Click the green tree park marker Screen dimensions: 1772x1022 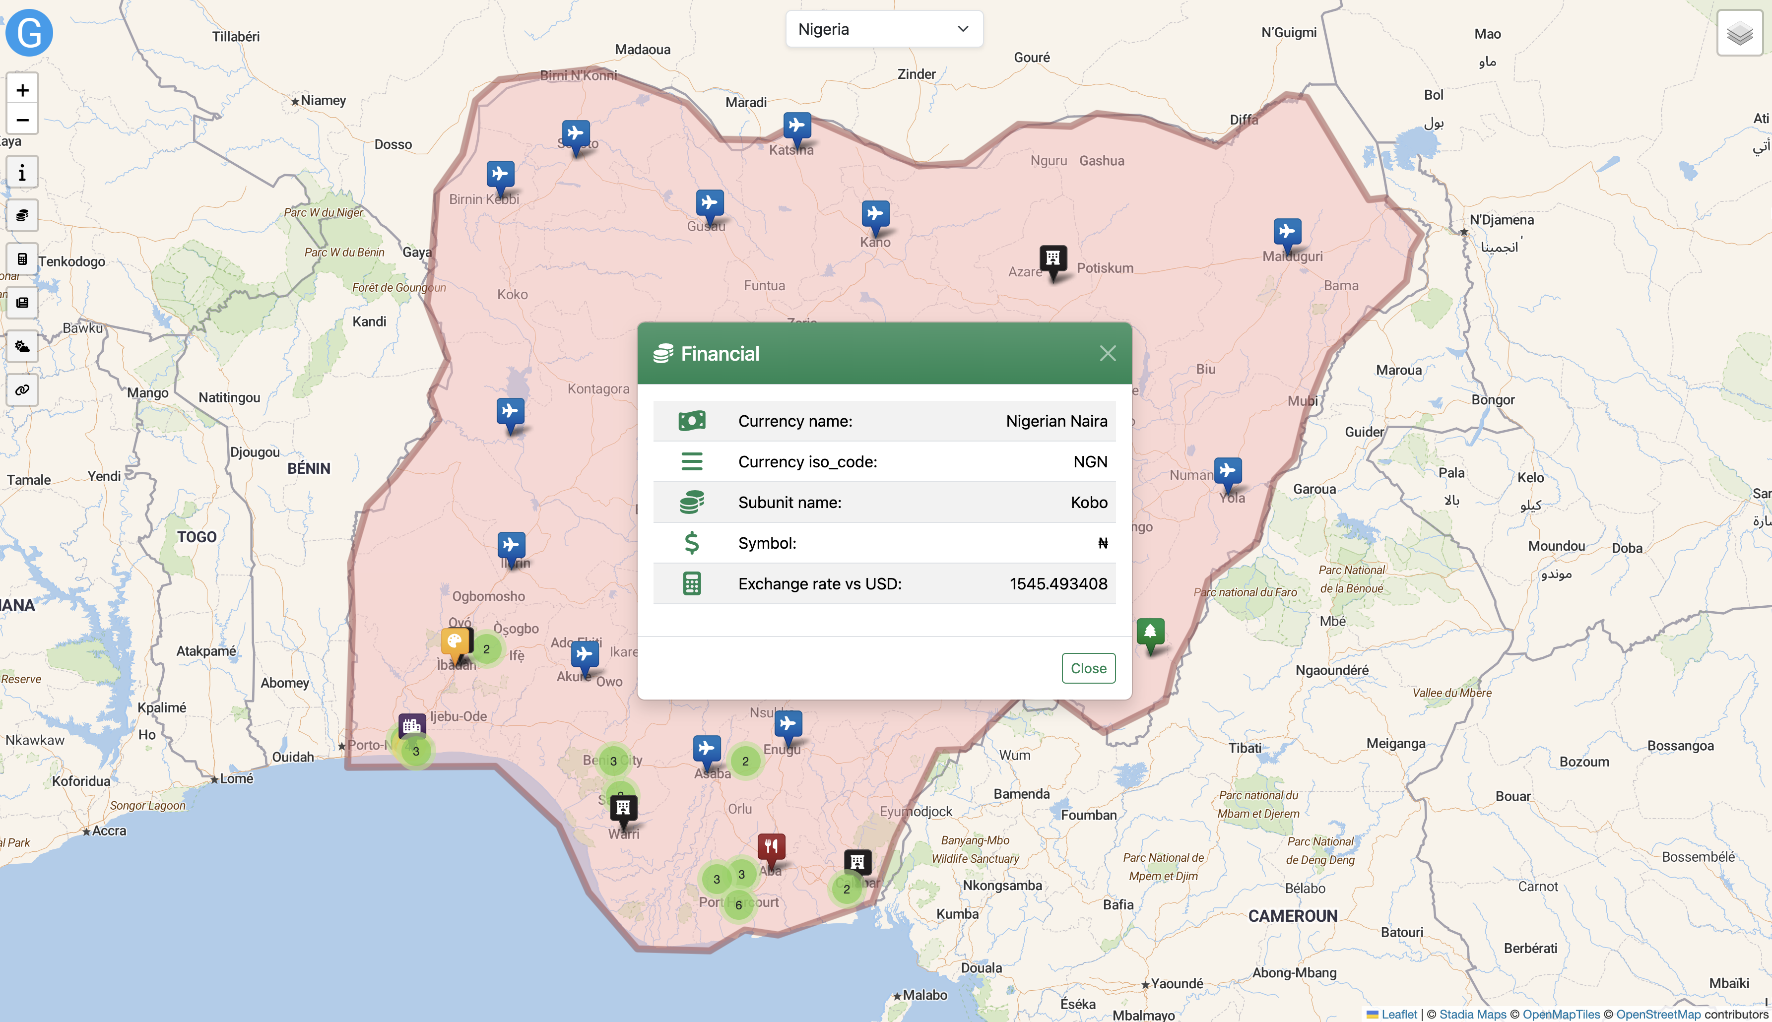click(x=1150, y=633)
